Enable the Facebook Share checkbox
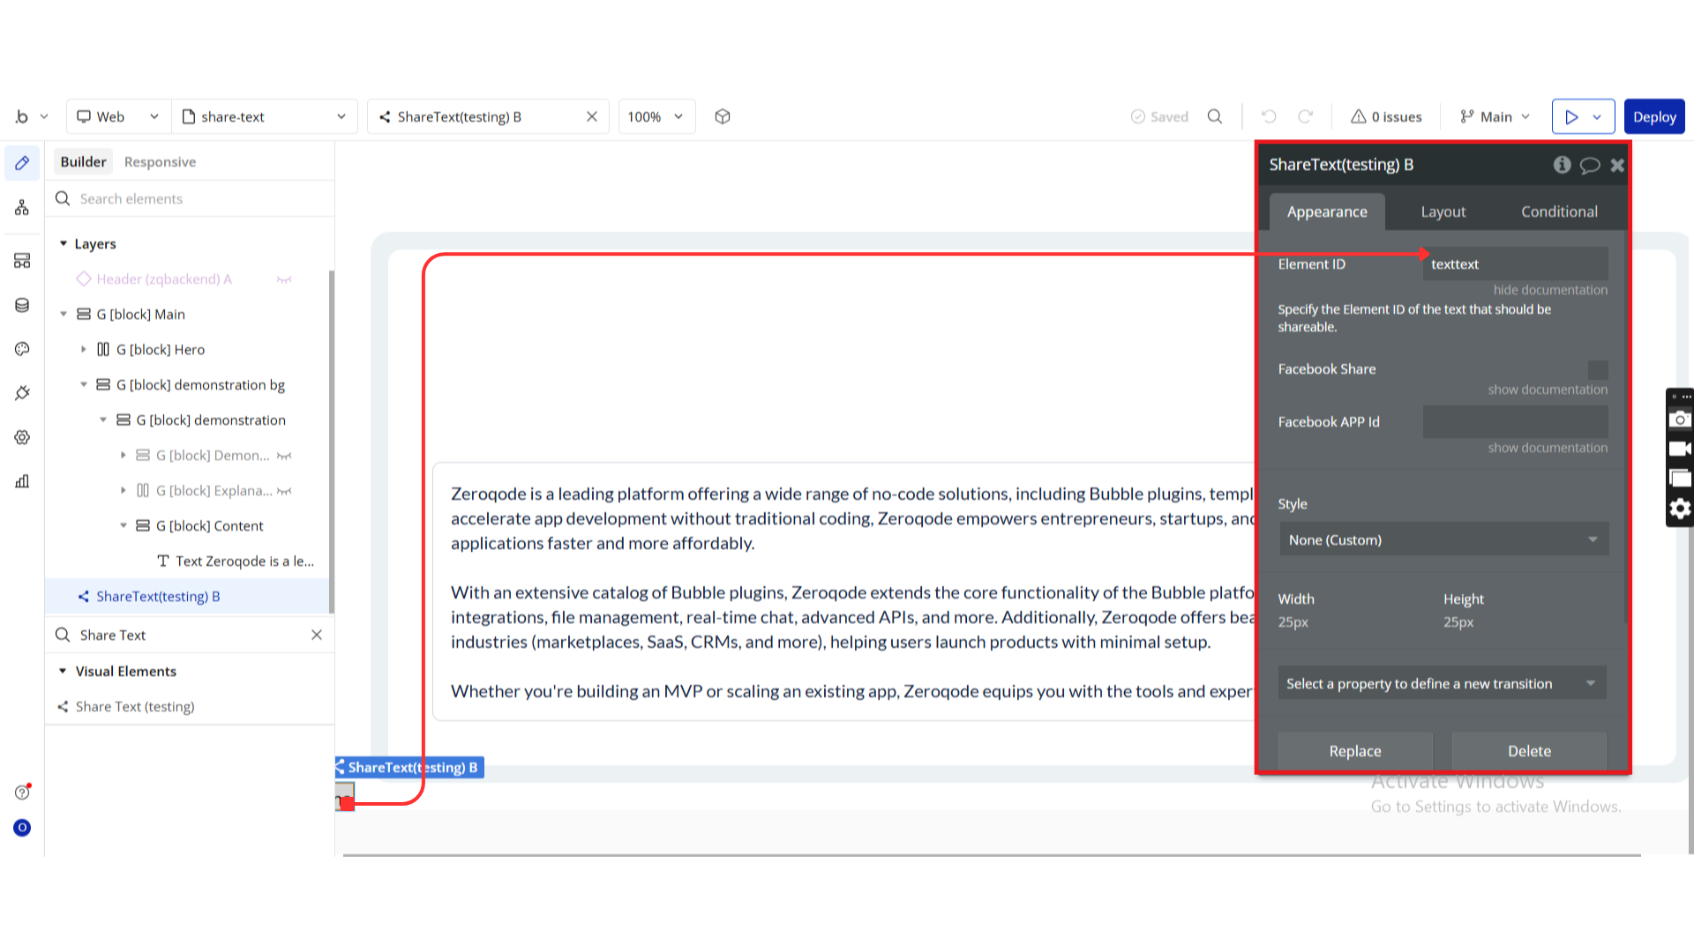This screenshot has height=952, width=1694. pos(1597,369)
